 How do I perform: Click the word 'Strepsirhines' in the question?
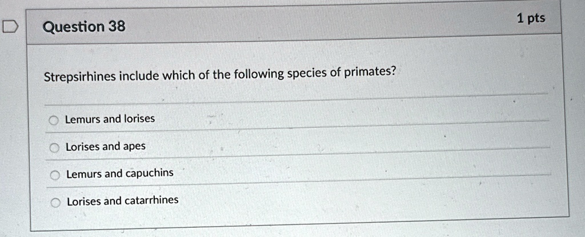[79, 77]
